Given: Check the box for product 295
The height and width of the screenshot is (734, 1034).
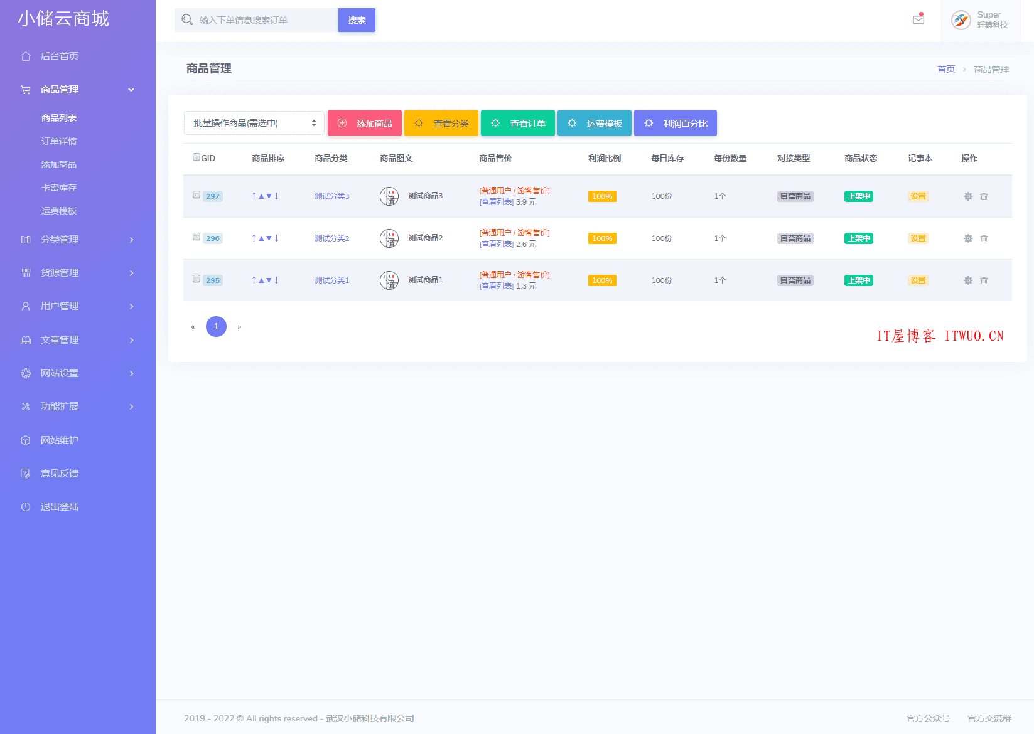Looking at the screenshot, I should pyautogui.click(x=197, y=279).
